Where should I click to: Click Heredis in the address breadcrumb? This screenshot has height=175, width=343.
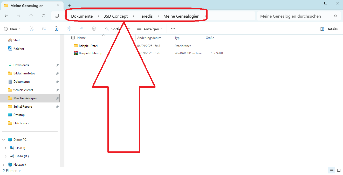pos(145,16)
